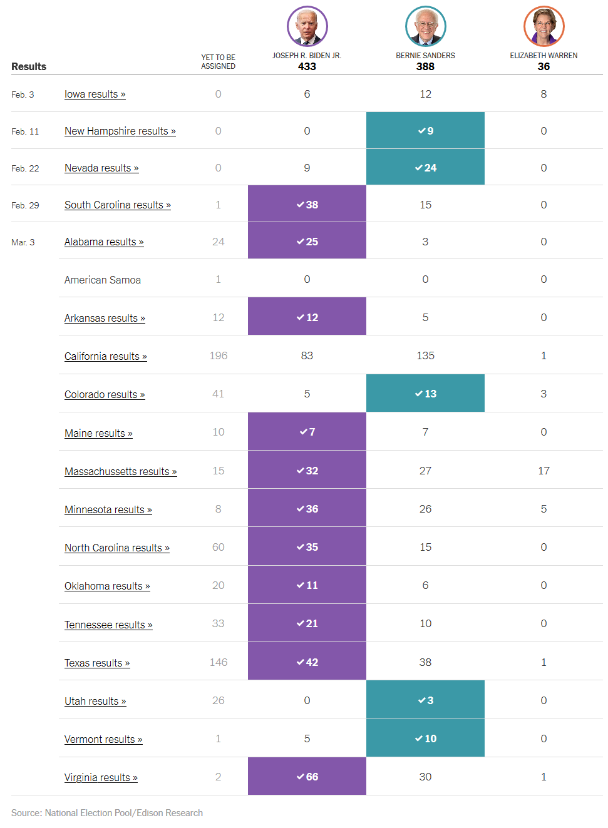Go to the Nevada results link
The width and height of the screenshot is (608, 828).
coord(101,168)
